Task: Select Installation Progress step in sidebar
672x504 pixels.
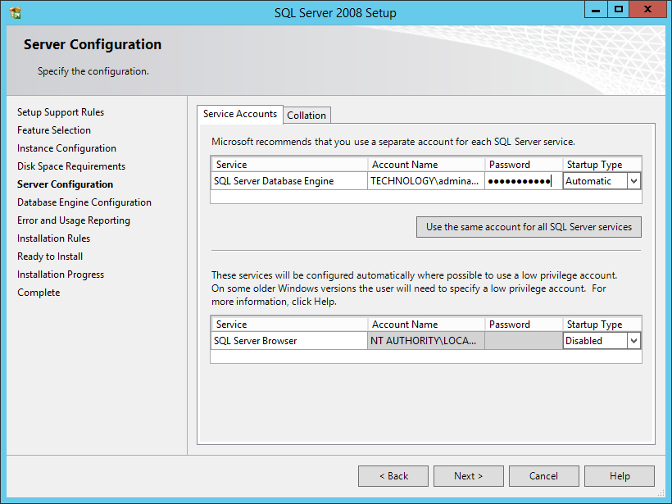Action: [x=61, y=275]
